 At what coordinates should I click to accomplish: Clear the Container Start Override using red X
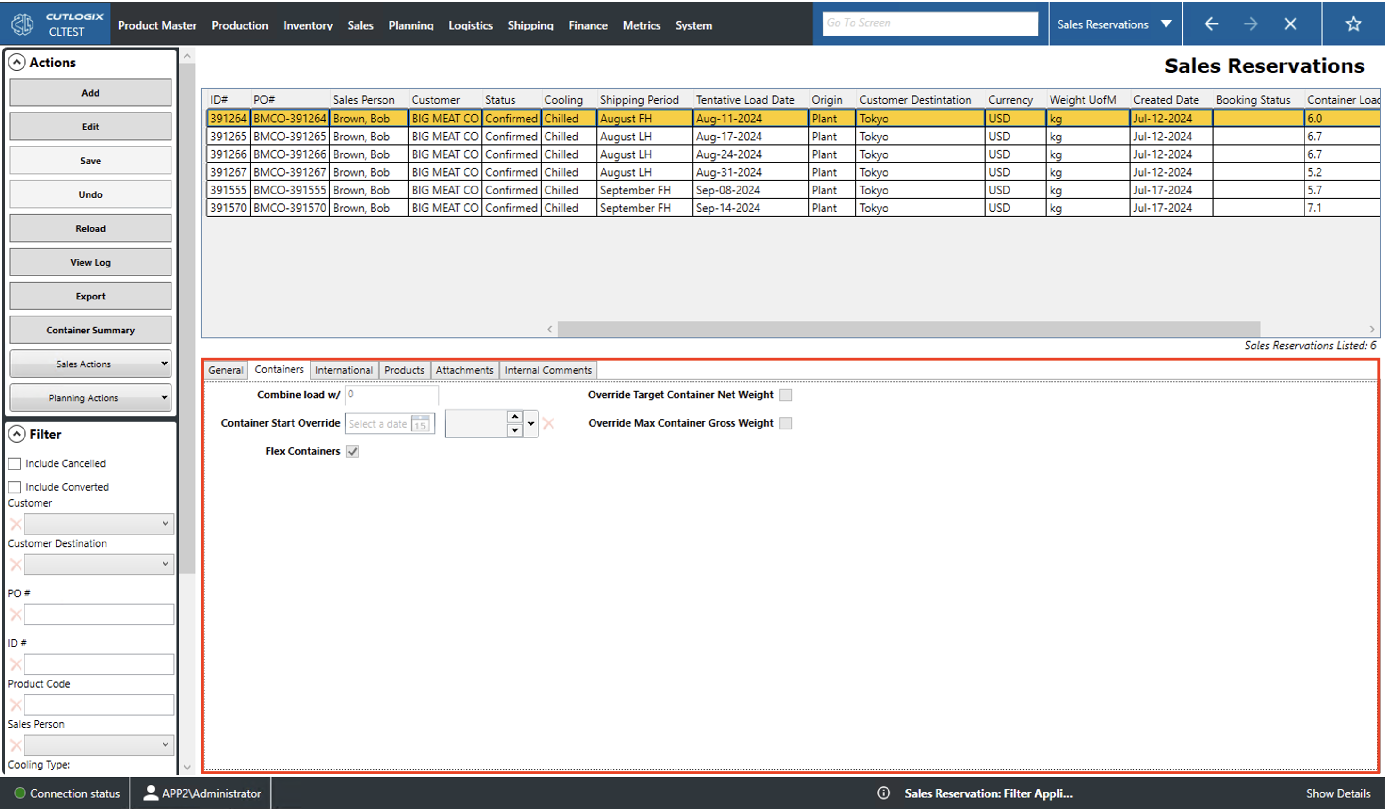(548, 423)
